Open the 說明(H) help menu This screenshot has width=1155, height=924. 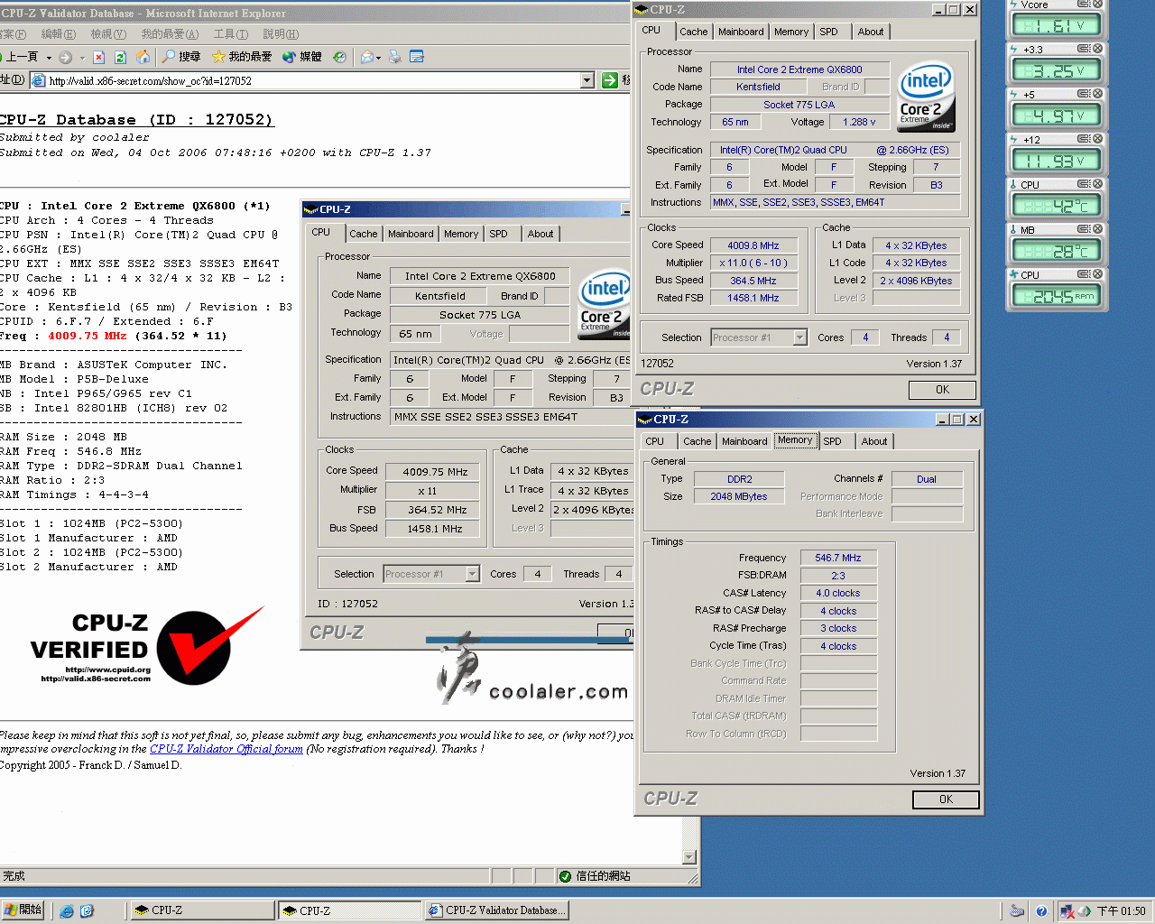[x=281, y=33]
